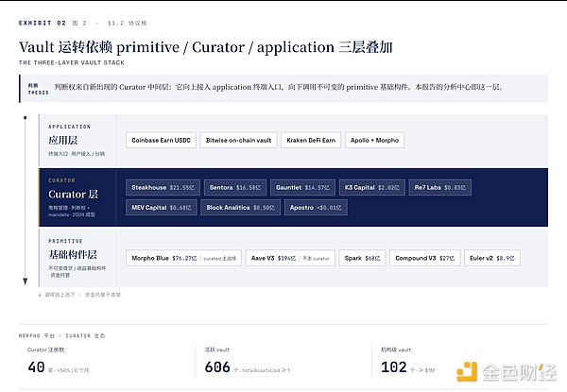Viewport: 567px width, 392px height.
Task: Click the Block Analitica chip
Action: [x=240, y=208]
